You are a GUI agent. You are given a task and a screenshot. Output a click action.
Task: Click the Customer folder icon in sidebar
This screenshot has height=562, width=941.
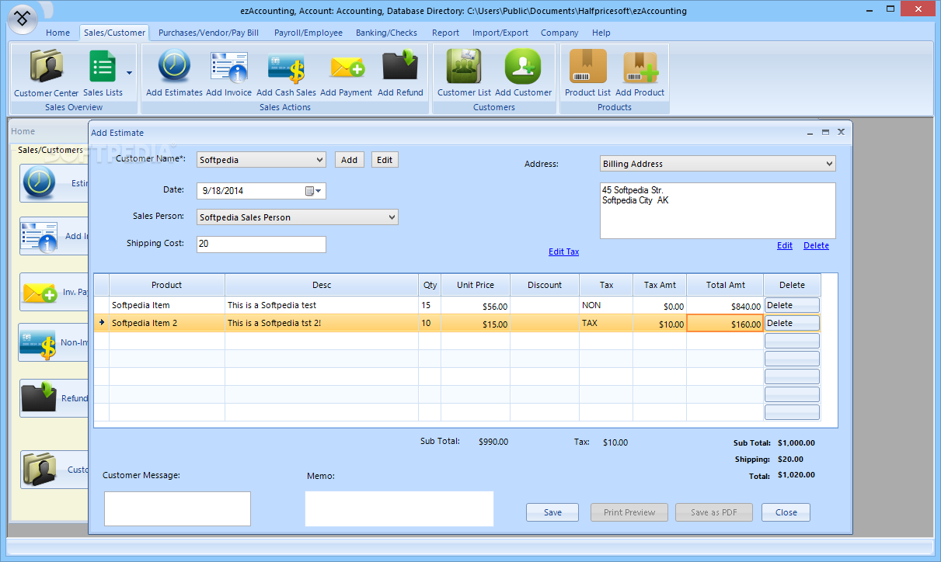click(x=40, y=469)
